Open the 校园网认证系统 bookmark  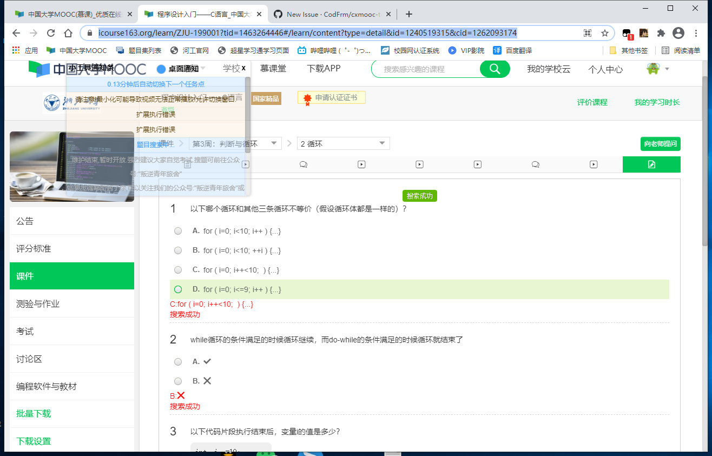(x=410, y=50)
